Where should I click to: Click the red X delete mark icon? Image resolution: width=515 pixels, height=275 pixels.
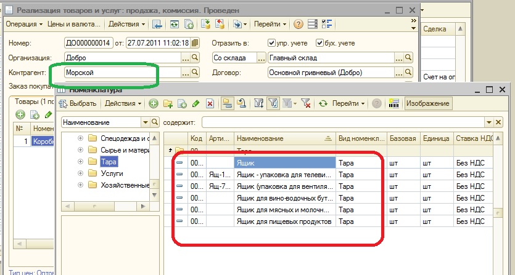pos(210,104)
